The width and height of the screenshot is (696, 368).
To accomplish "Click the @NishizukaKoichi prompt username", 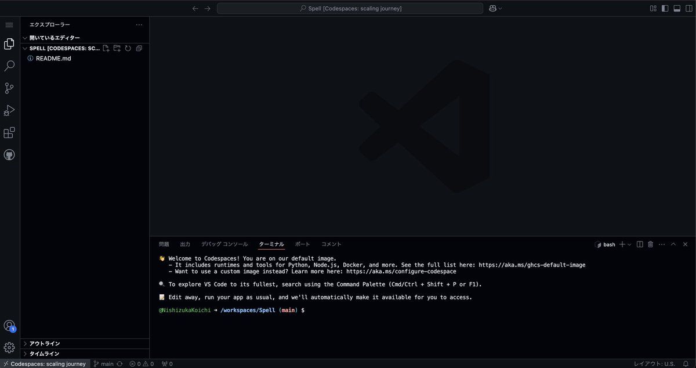I will tap(185, 311).
